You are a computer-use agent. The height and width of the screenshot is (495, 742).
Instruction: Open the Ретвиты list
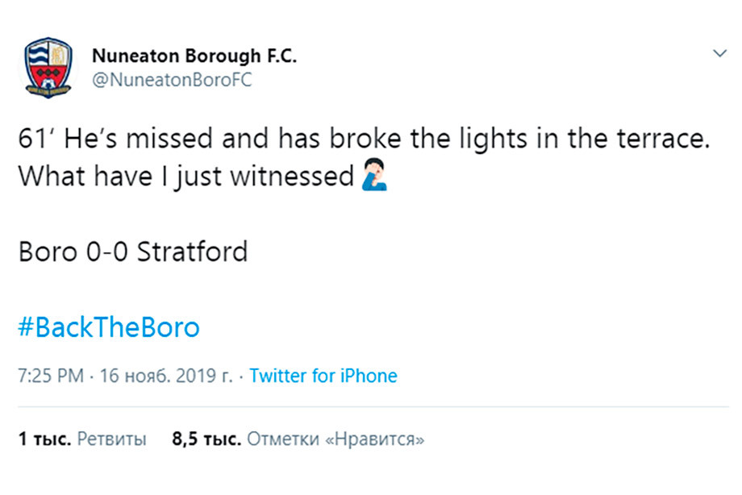pos(111,439)
